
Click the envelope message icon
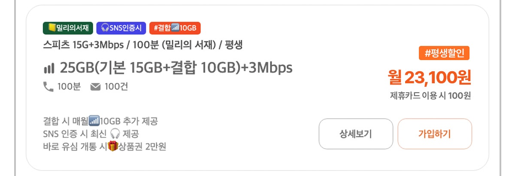pyautogui.click(x=95, y=87)
